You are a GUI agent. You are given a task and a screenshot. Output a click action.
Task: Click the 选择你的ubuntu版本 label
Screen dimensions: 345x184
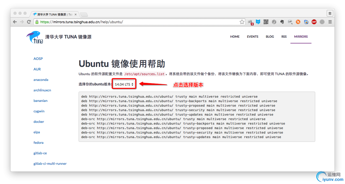tap(95, 84)
